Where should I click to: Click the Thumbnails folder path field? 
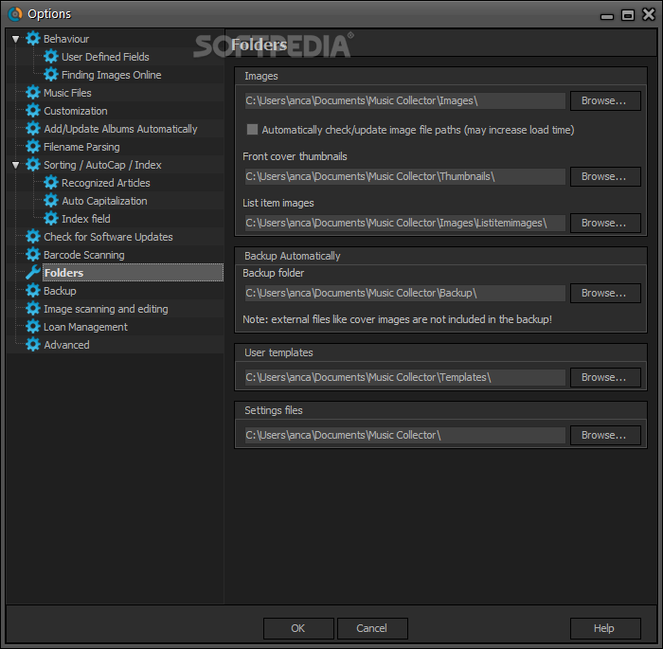[x=404, y=176]
